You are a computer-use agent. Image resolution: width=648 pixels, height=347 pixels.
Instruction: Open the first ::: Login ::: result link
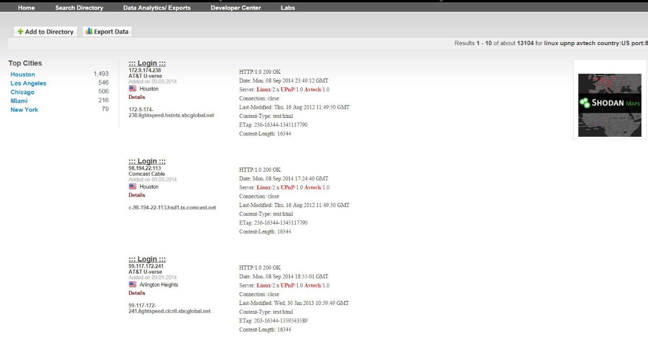(148, 63)
